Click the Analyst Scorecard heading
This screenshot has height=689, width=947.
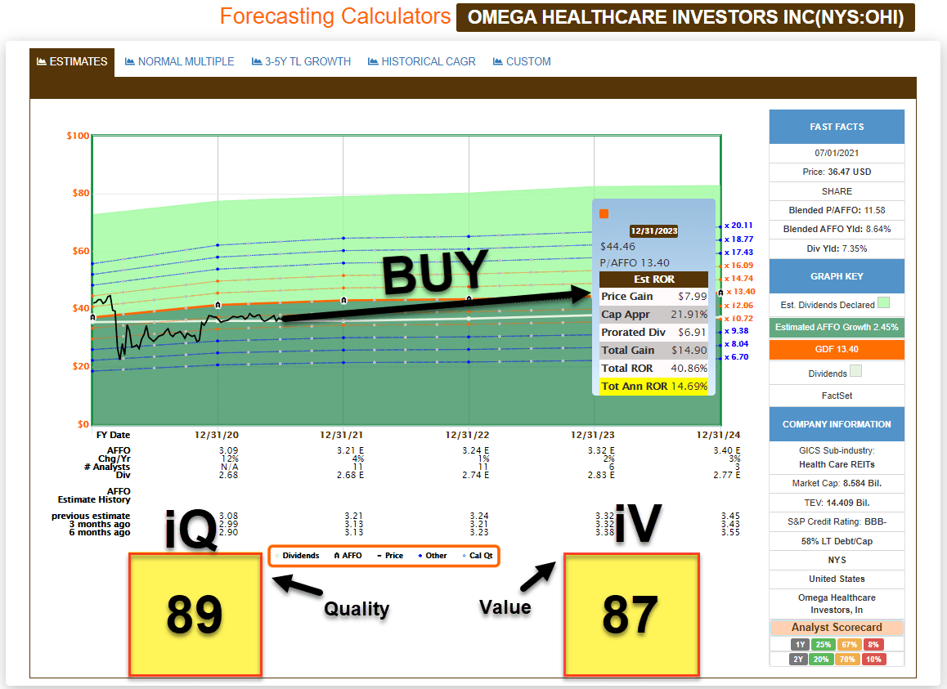(837, 628)
